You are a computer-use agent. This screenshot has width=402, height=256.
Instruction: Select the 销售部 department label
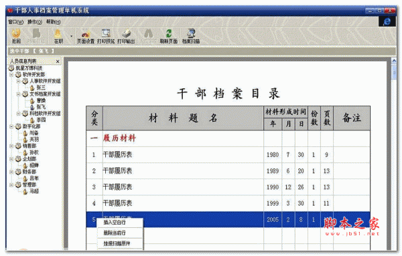click(29, 146)
